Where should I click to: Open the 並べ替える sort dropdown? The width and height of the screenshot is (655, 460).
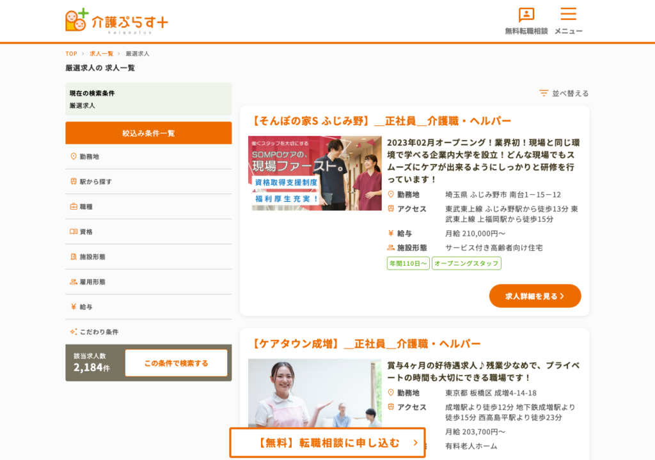point(564,93)
